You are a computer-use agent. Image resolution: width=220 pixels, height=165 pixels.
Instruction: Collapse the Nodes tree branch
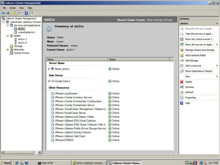pos(7,36)
